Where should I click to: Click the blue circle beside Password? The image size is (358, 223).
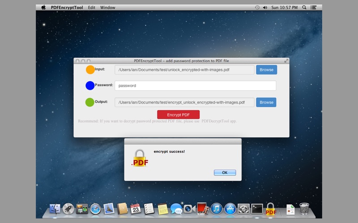click(90, 86)
